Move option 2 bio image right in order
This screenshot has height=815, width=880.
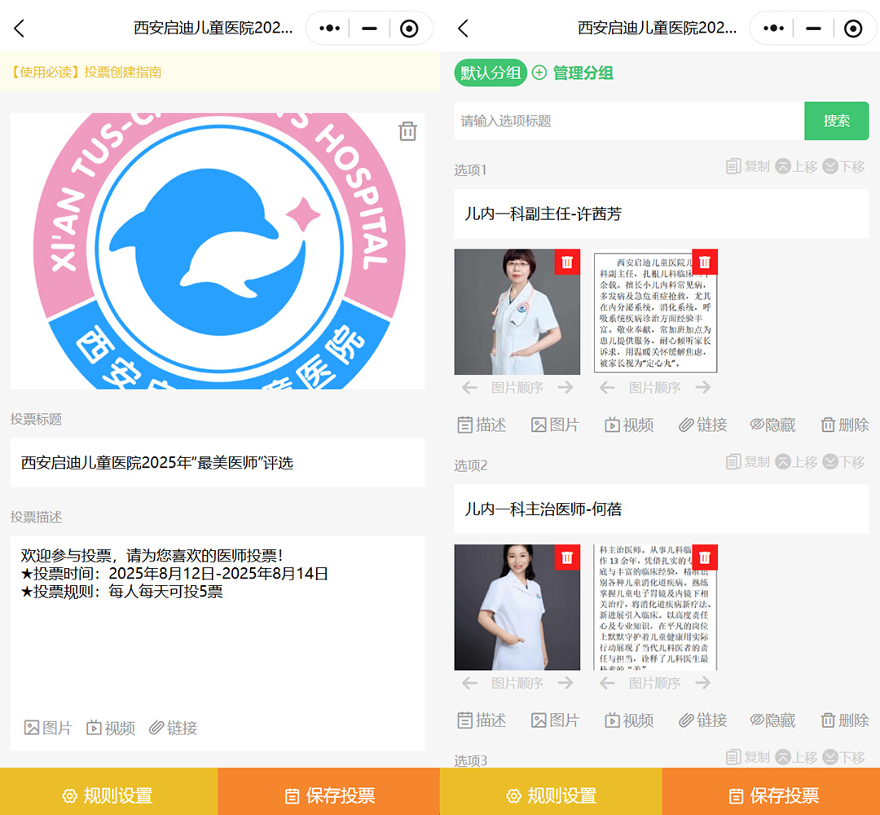703,682
